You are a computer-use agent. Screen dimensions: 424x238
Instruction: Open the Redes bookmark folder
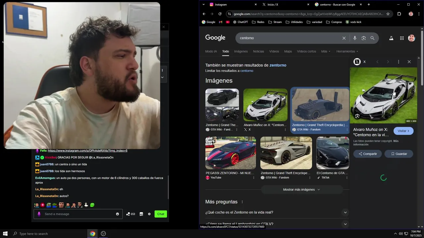pos(258,22)
